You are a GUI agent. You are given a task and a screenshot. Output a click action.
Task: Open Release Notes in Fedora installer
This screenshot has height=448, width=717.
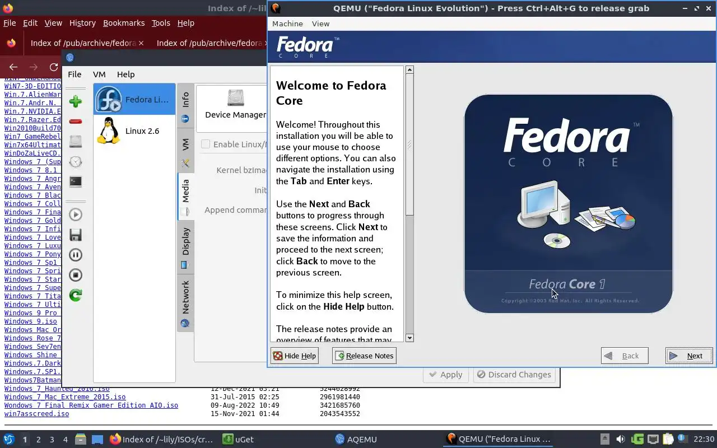[364, 356]
